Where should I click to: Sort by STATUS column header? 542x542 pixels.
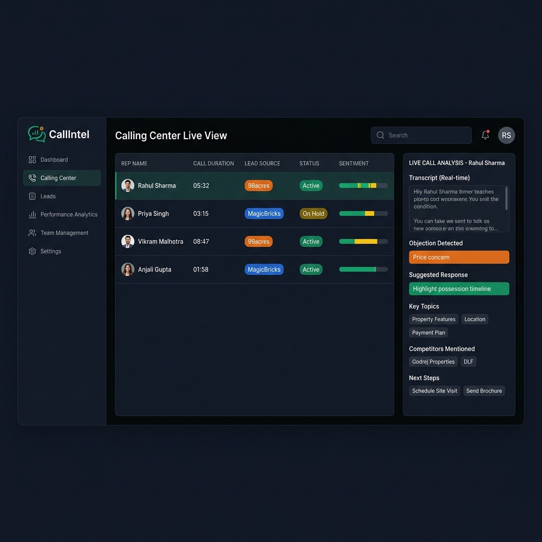point(309,163)
